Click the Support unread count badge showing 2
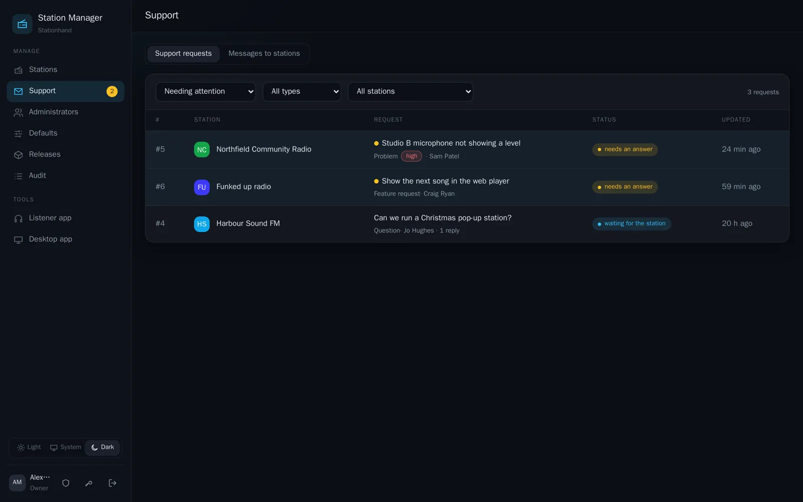Screen dimensions: 803x502 coord(112,91)
